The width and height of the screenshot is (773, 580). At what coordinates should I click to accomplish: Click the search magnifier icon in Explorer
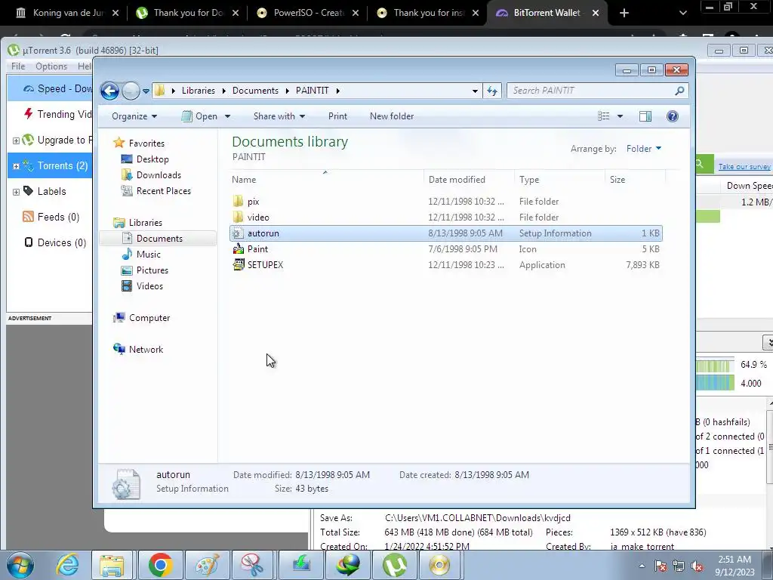679,91
